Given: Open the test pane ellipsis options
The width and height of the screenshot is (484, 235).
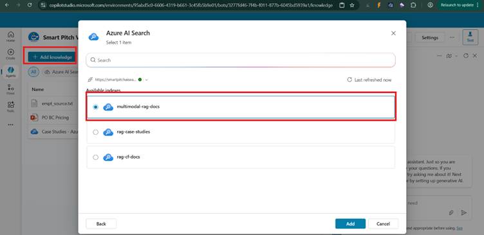Looking at the screenshot, I should (x=440, y=56).
